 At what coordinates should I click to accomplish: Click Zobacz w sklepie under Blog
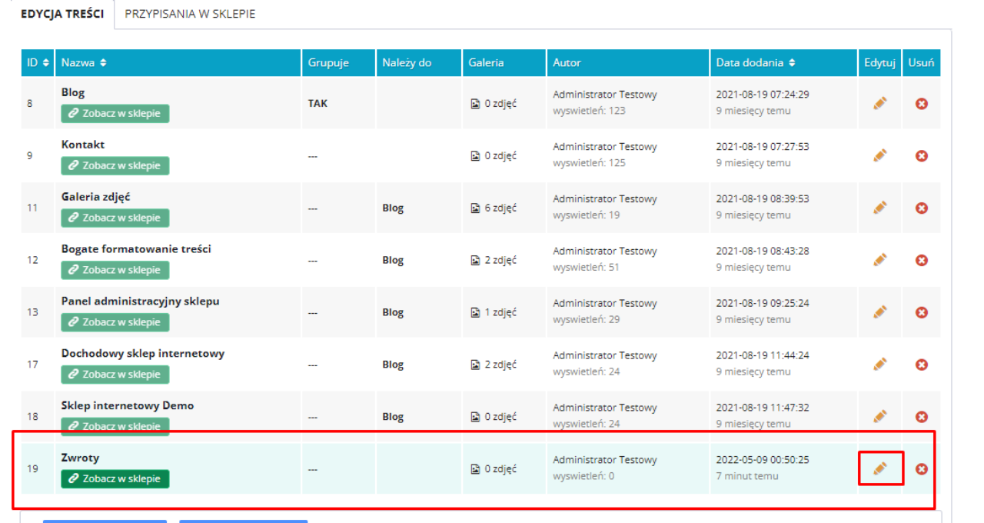115,113
